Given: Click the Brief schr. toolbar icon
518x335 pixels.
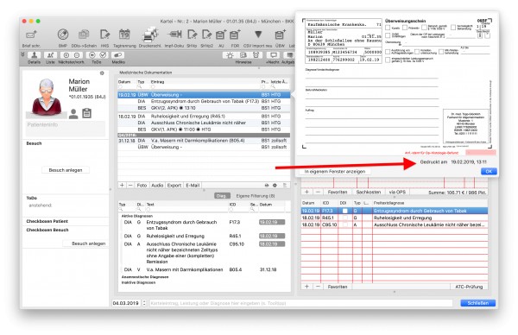Looking at the screenshot, I should pos(31,35).
